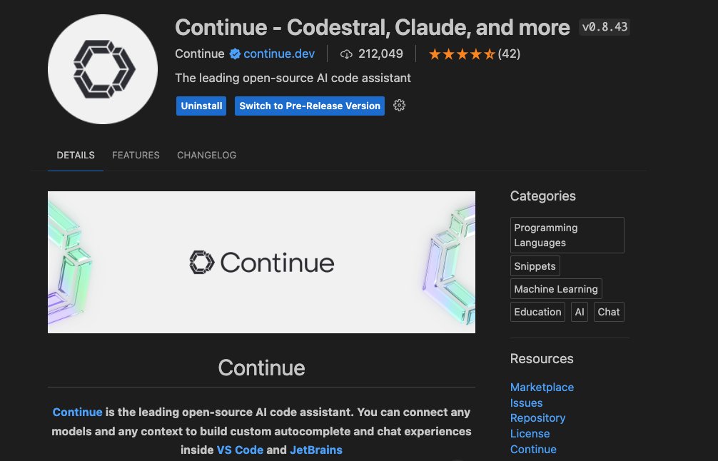Select the Snippets category tag
This screenshot has width=718, height=461.
tap(535, 266)
